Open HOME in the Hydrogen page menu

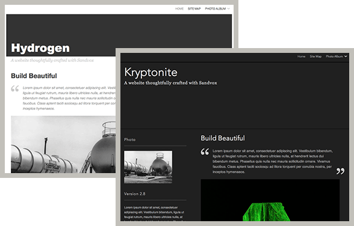coord(179,9)
